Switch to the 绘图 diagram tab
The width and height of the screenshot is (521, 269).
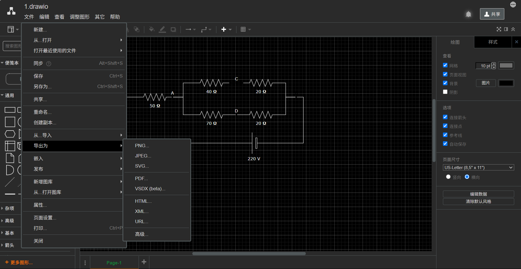(455, 42)
